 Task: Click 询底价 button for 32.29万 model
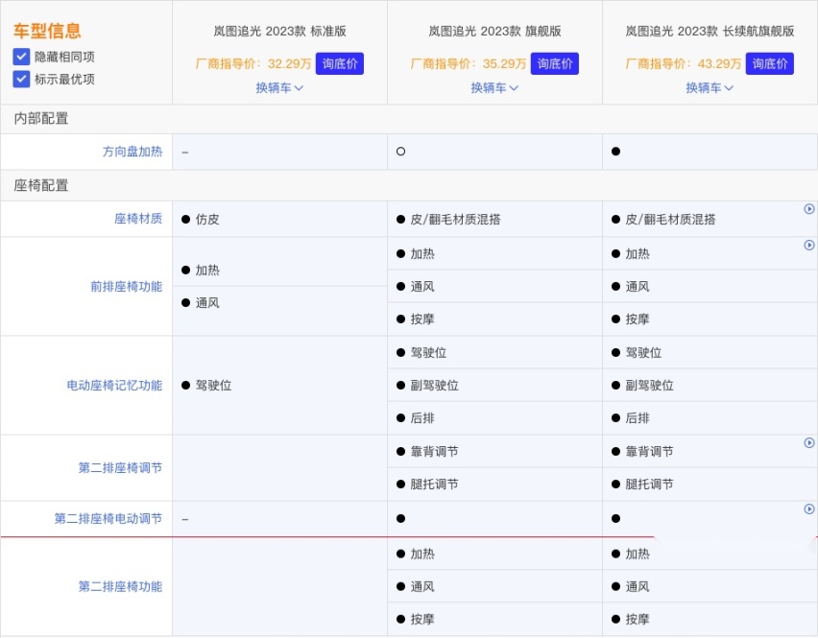(340, 63)
